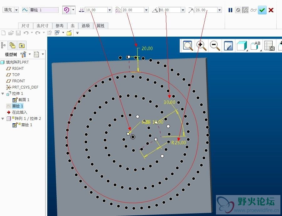
Task: Click the 草绘 1 sketch reference collector
Action: [x=44, y=10]
